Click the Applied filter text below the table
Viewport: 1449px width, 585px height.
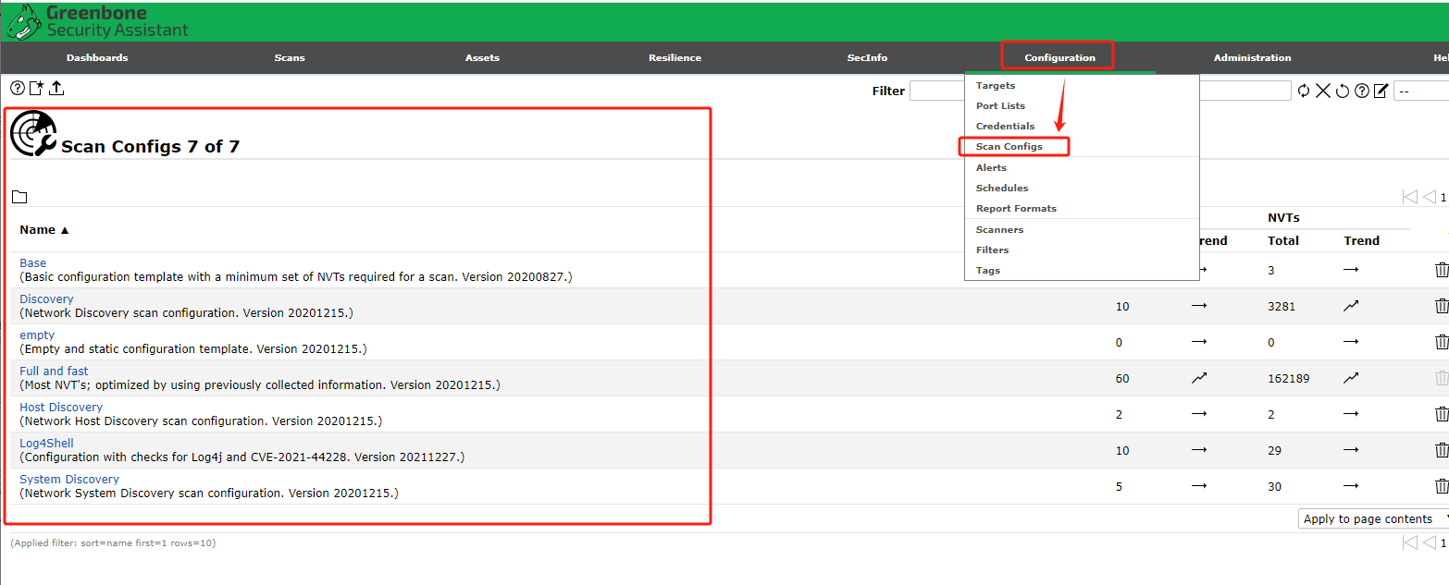click(x=113, y=542)
